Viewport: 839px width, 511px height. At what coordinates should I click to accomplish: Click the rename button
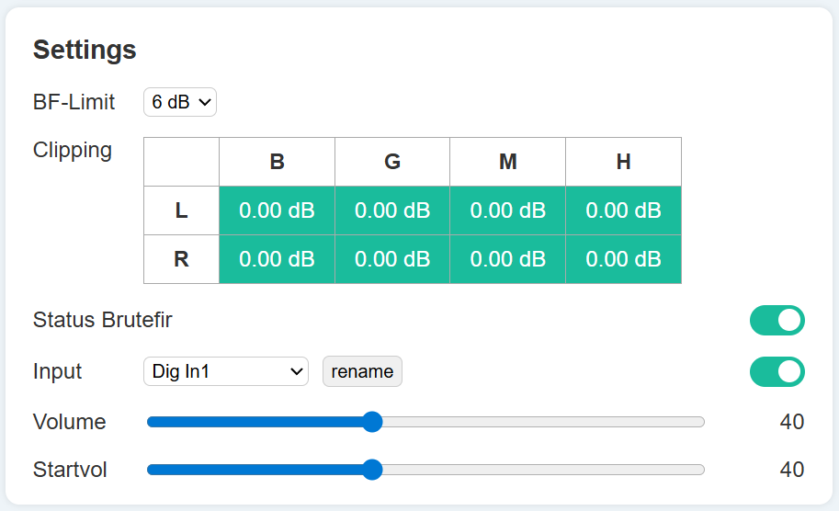(x=362, y=371)
